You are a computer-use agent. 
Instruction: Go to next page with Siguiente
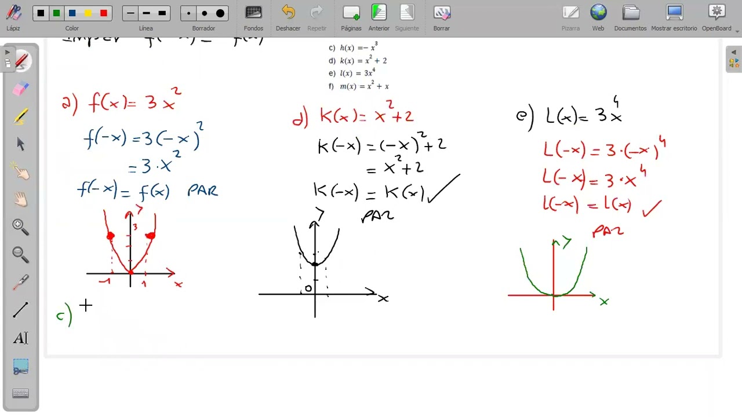point(407,18)
